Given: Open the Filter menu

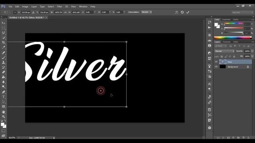Looking at the screenshot, I should coord(59,7).
